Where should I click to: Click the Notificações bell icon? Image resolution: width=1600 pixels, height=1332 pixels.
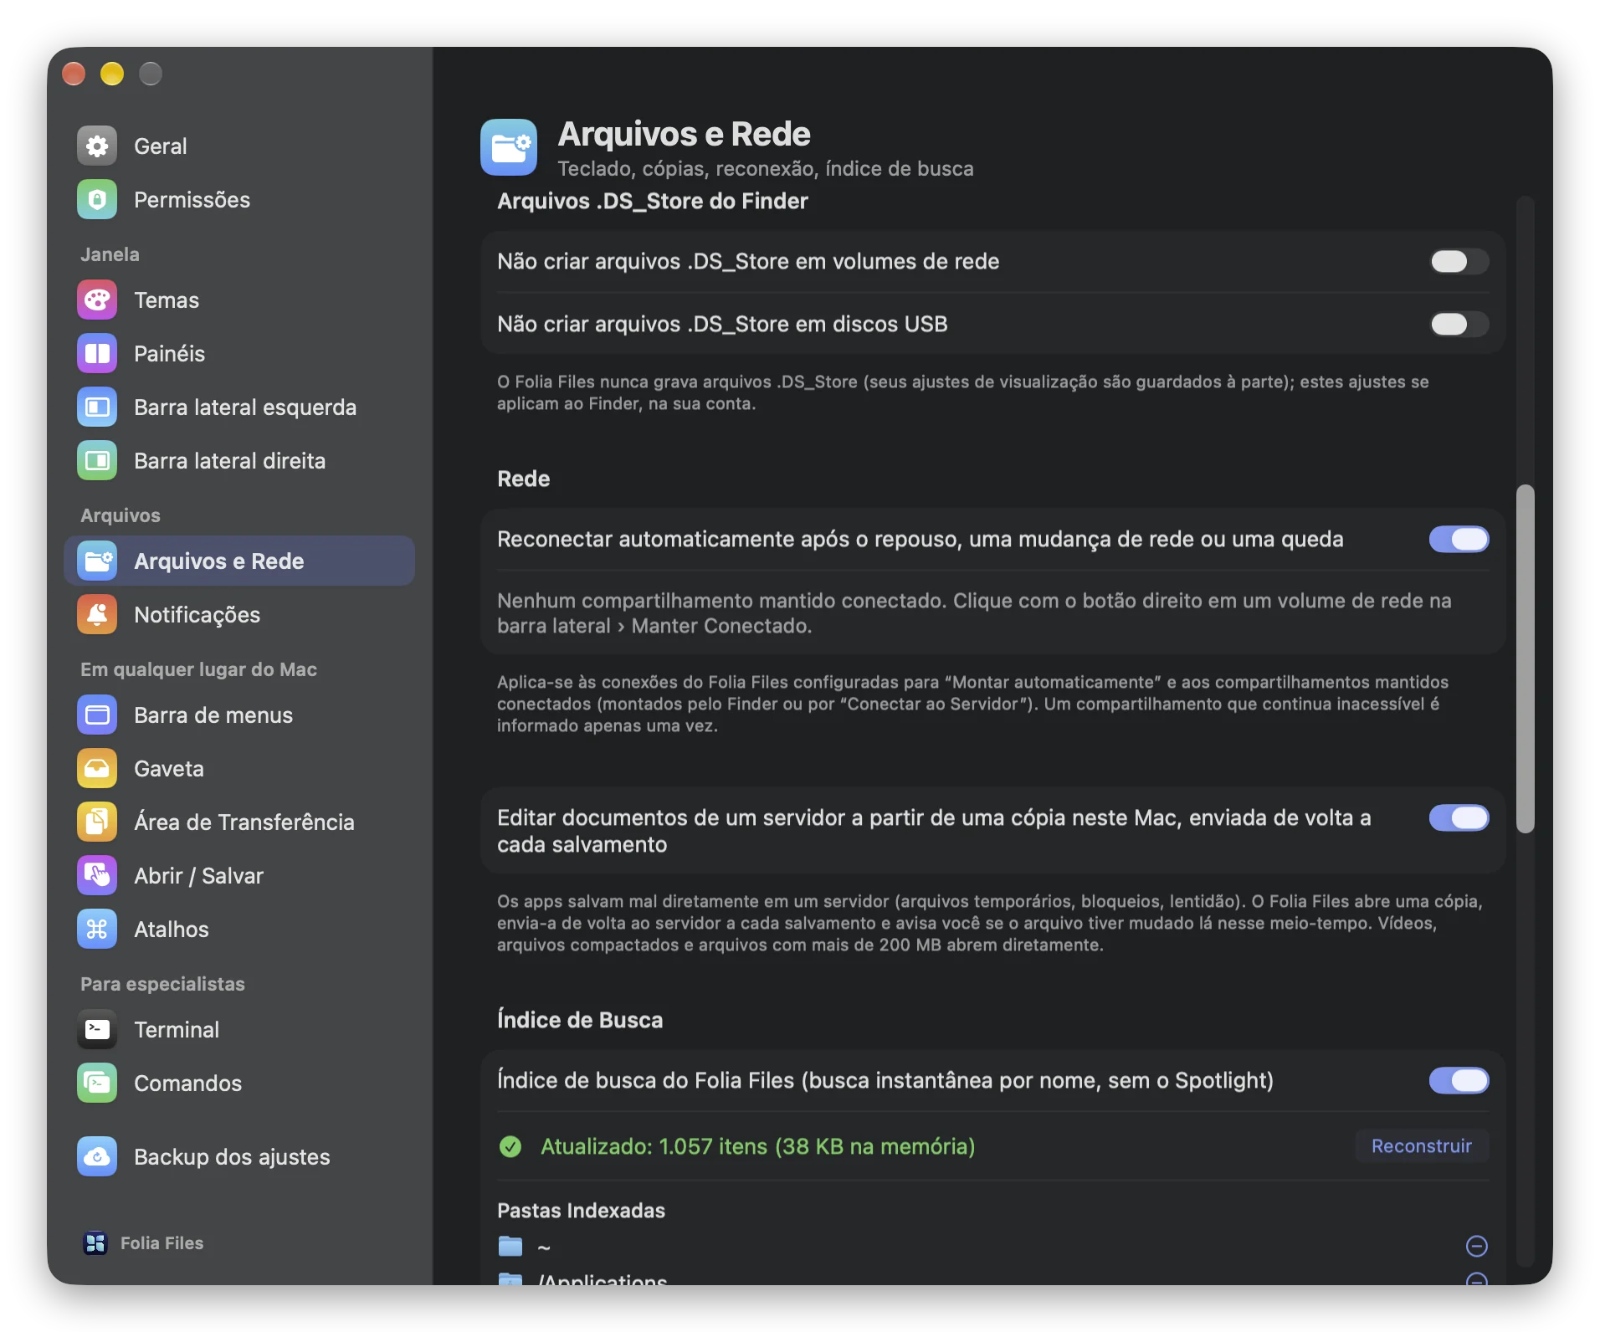97,615
